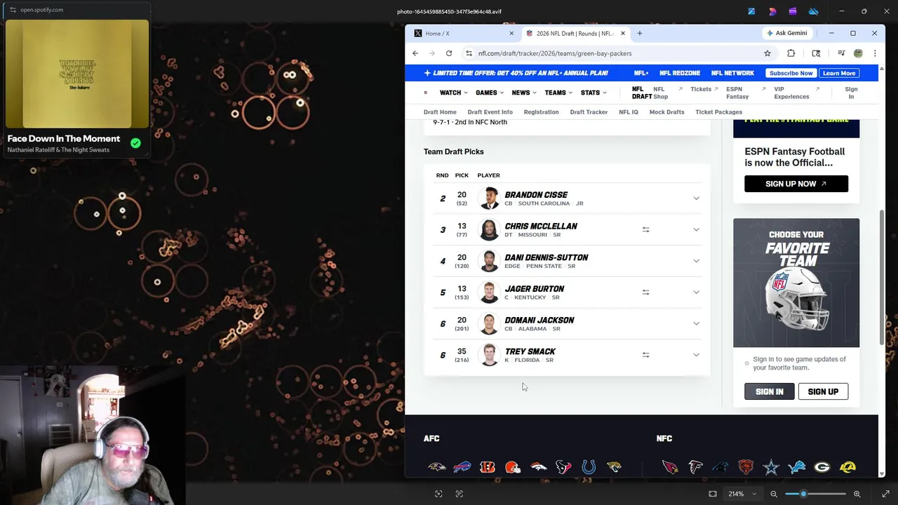Open the Cincinnati Bengals logo link
Screen dimensions: 898x505
pyautogui.click(x=488, y=467)
